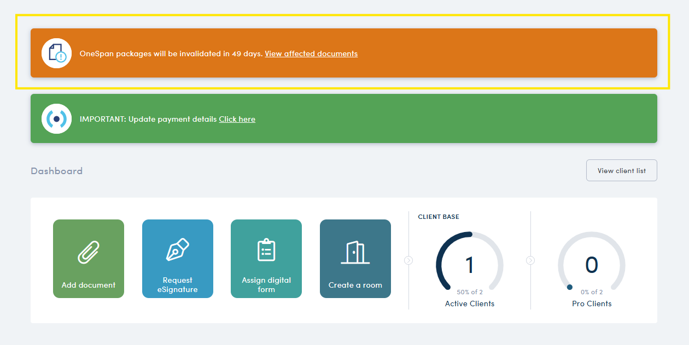Click the Dashboard heading text
The width and height of the screenshot is (689, 345).
(x=57, y=171)
